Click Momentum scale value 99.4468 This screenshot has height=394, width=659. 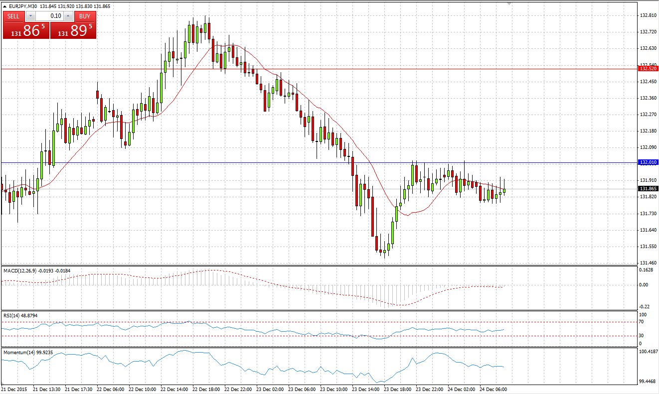click(x=649, y=382)
